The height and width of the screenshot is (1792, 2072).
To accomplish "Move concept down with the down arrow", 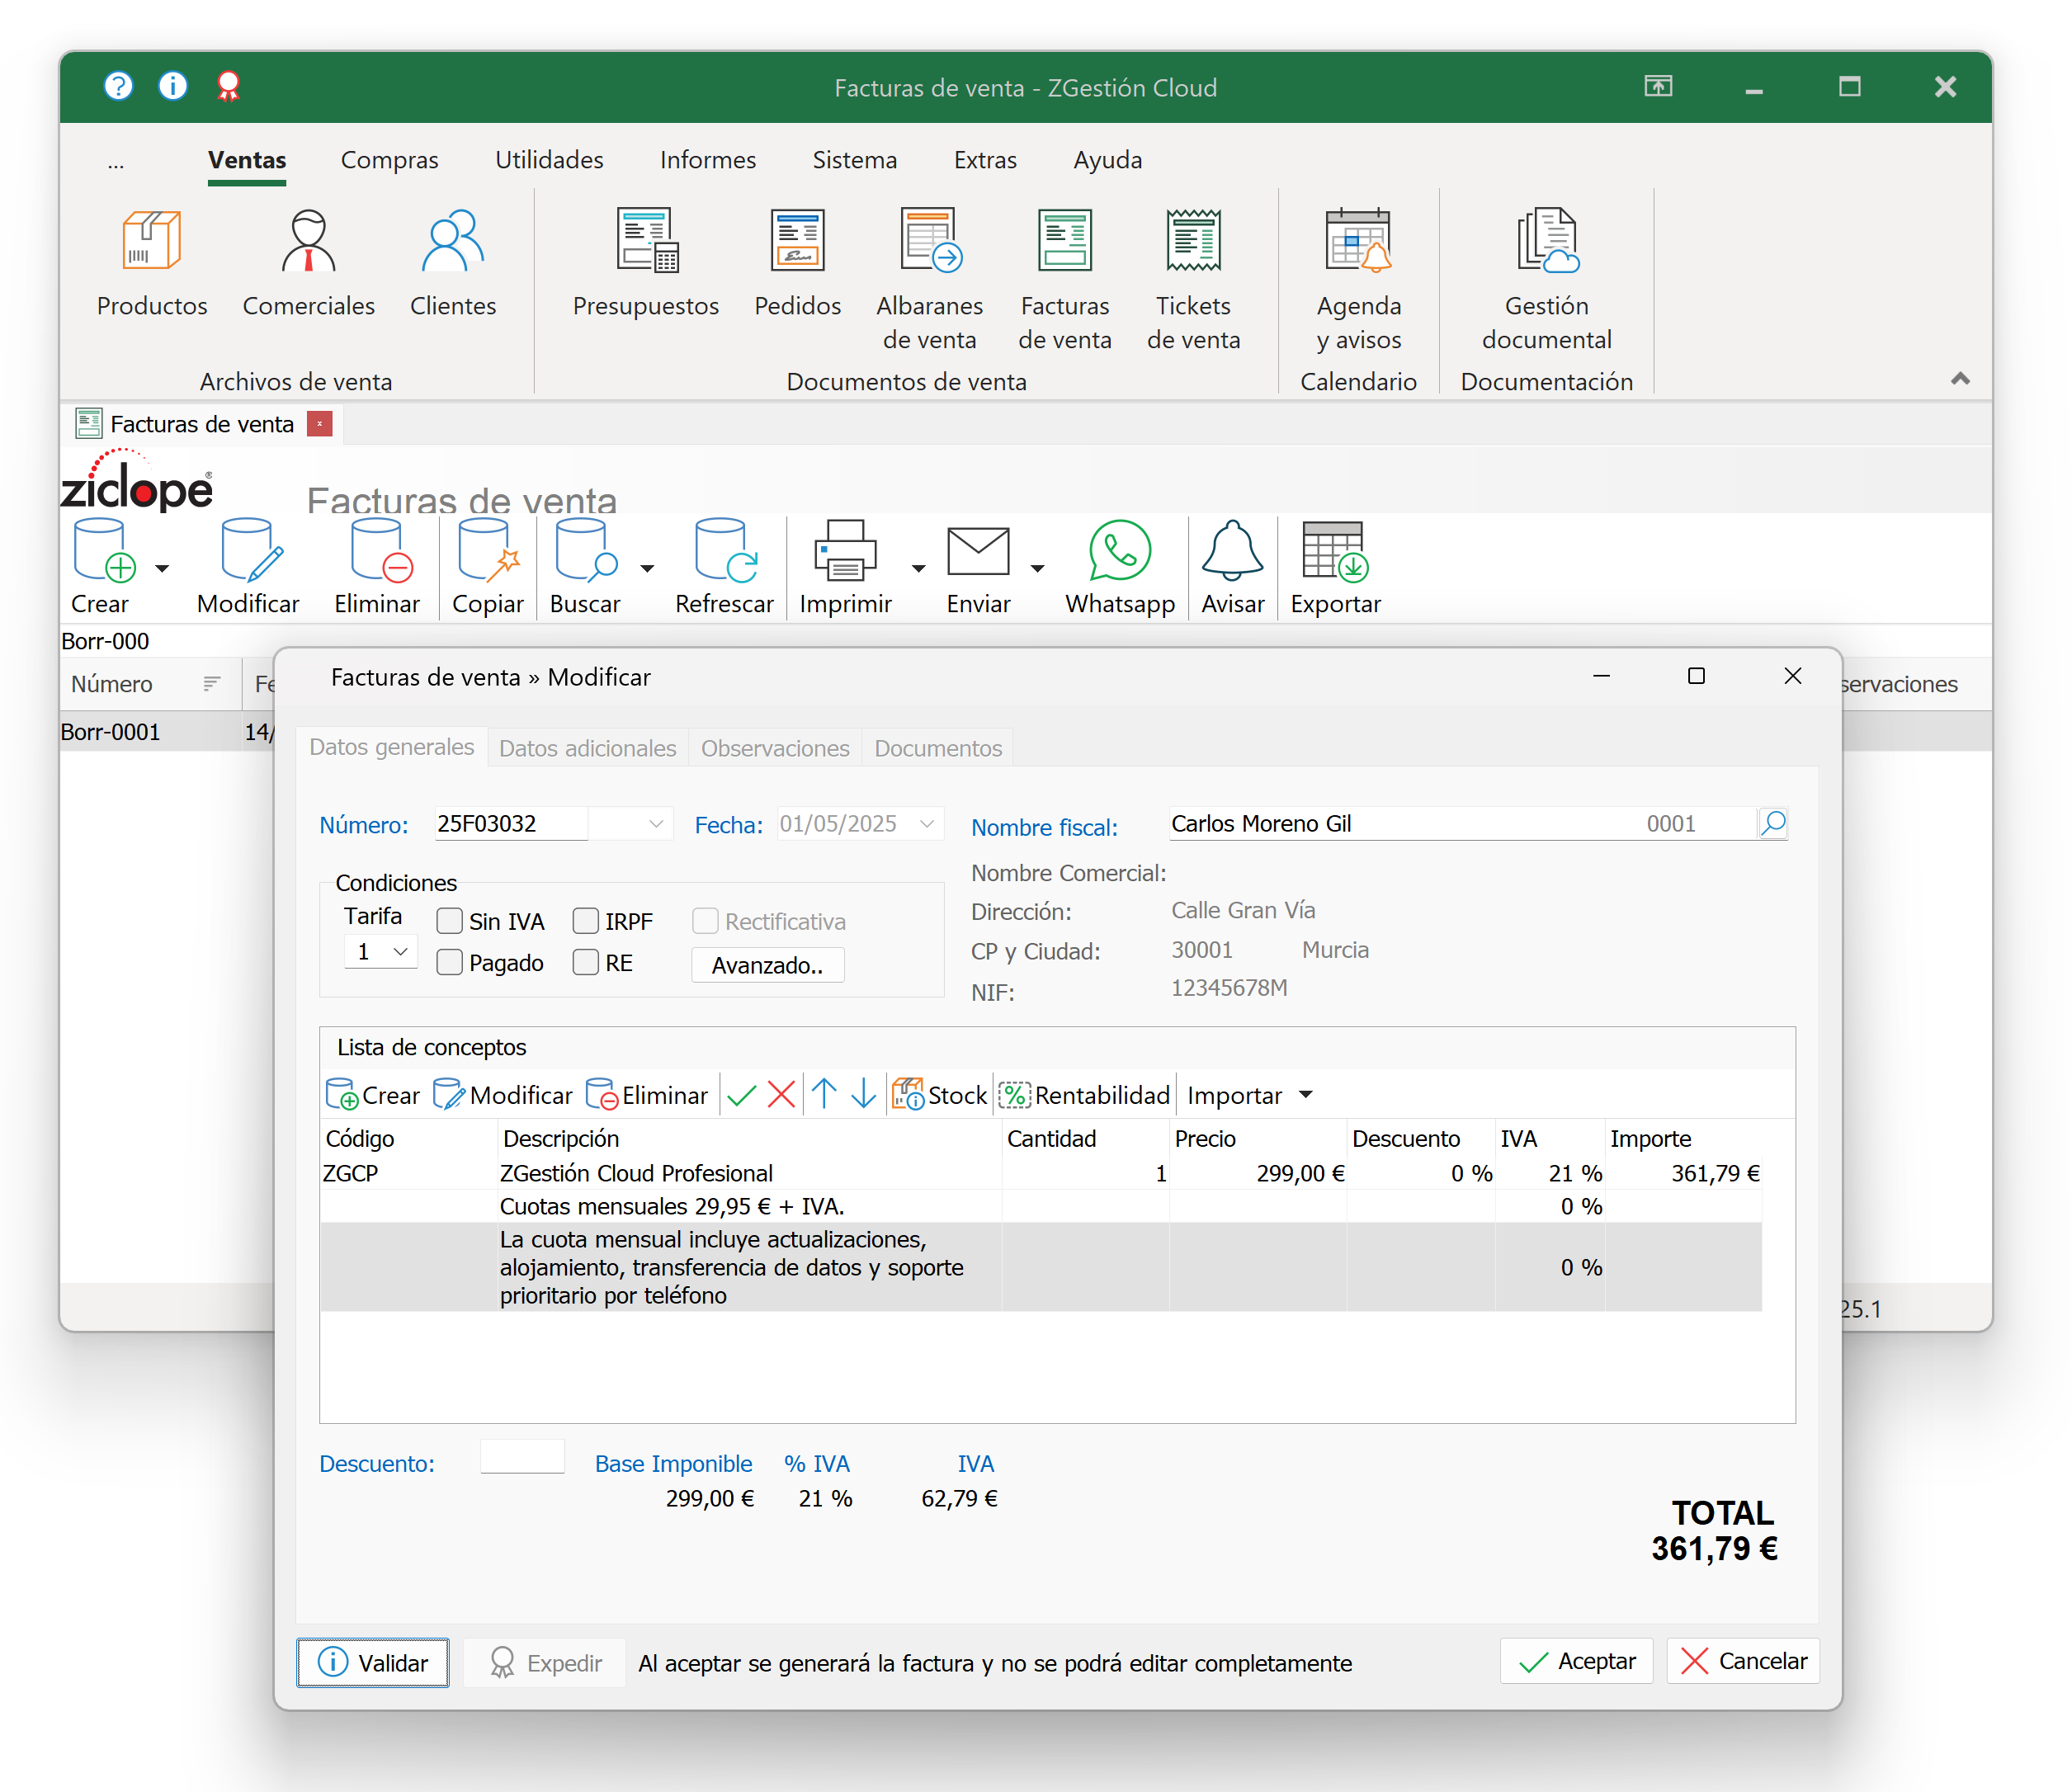I will tap(864, 1094).
